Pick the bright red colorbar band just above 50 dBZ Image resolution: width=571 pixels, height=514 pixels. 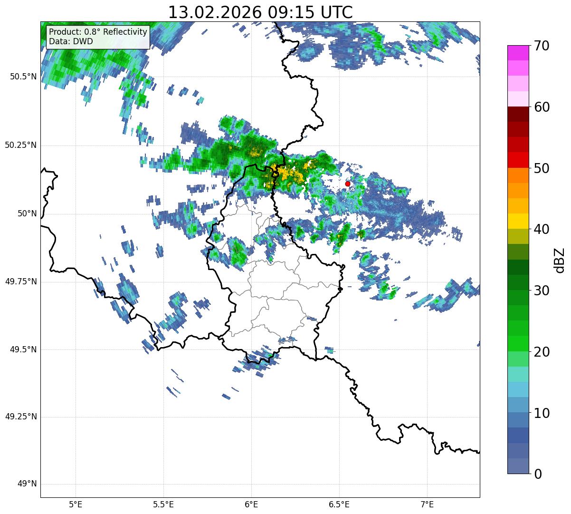pos(518,160)
